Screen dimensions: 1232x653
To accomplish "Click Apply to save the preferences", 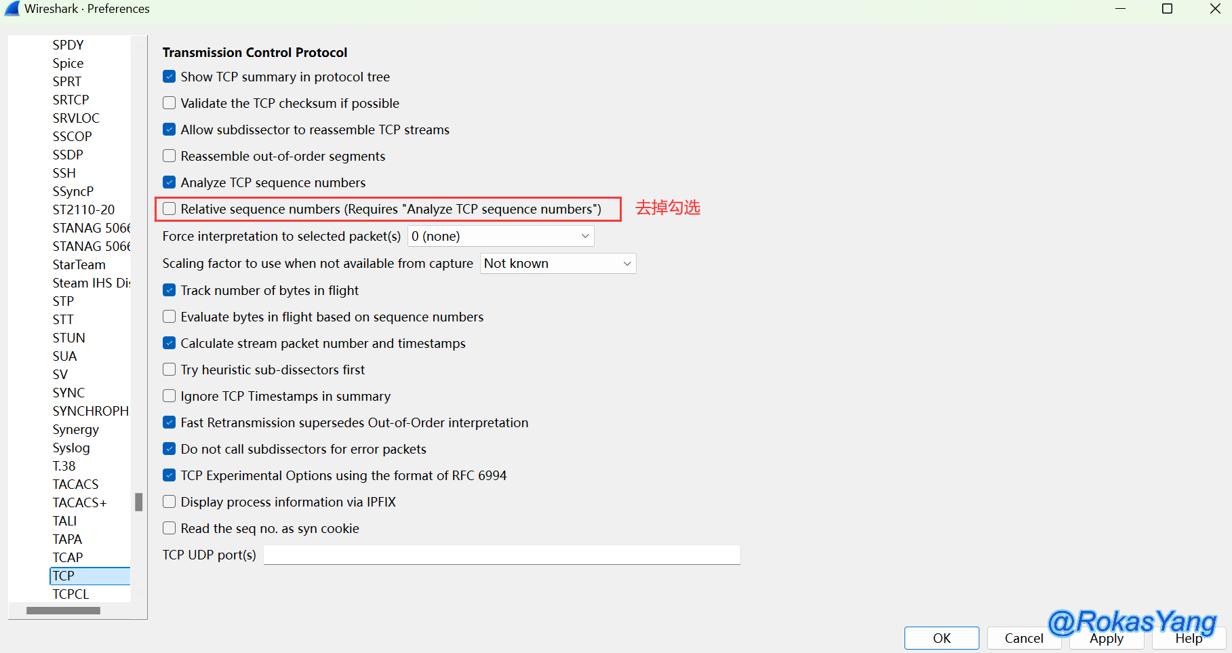I will pos(1106,639).
